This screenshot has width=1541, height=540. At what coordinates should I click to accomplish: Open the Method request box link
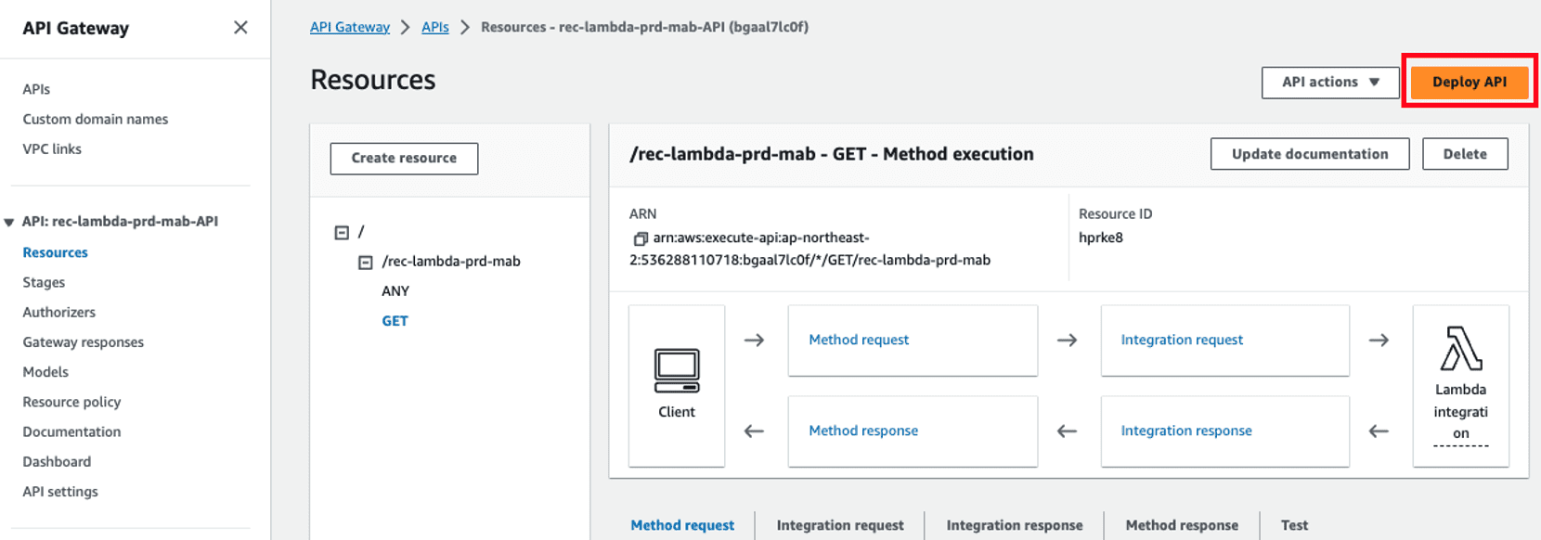click(x=859, y=340)
